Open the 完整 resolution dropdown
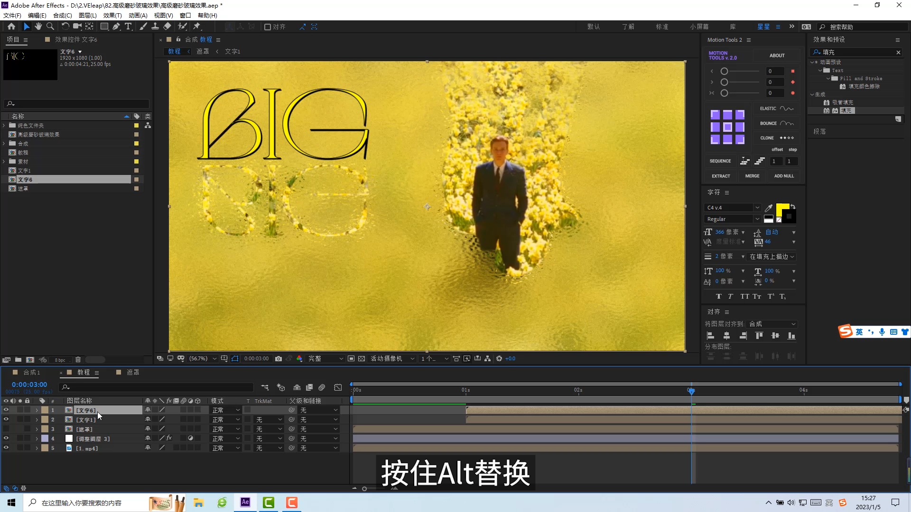This screenshot has height=512, width=911. [x=325, y=358]
